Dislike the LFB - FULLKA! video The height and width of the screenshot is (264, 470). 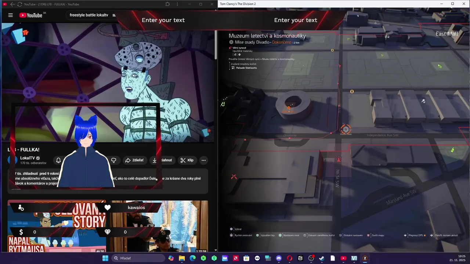(114, 160)
